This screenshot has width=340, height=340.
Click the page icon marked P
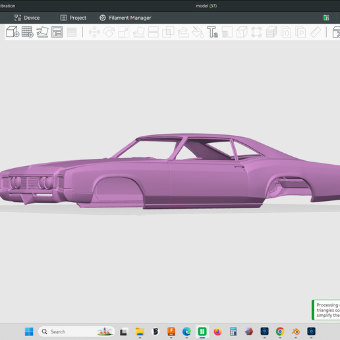click(300, 32)
